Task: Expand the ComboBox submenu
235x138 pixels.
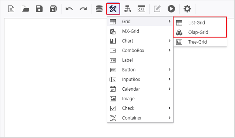Action: 140,50
